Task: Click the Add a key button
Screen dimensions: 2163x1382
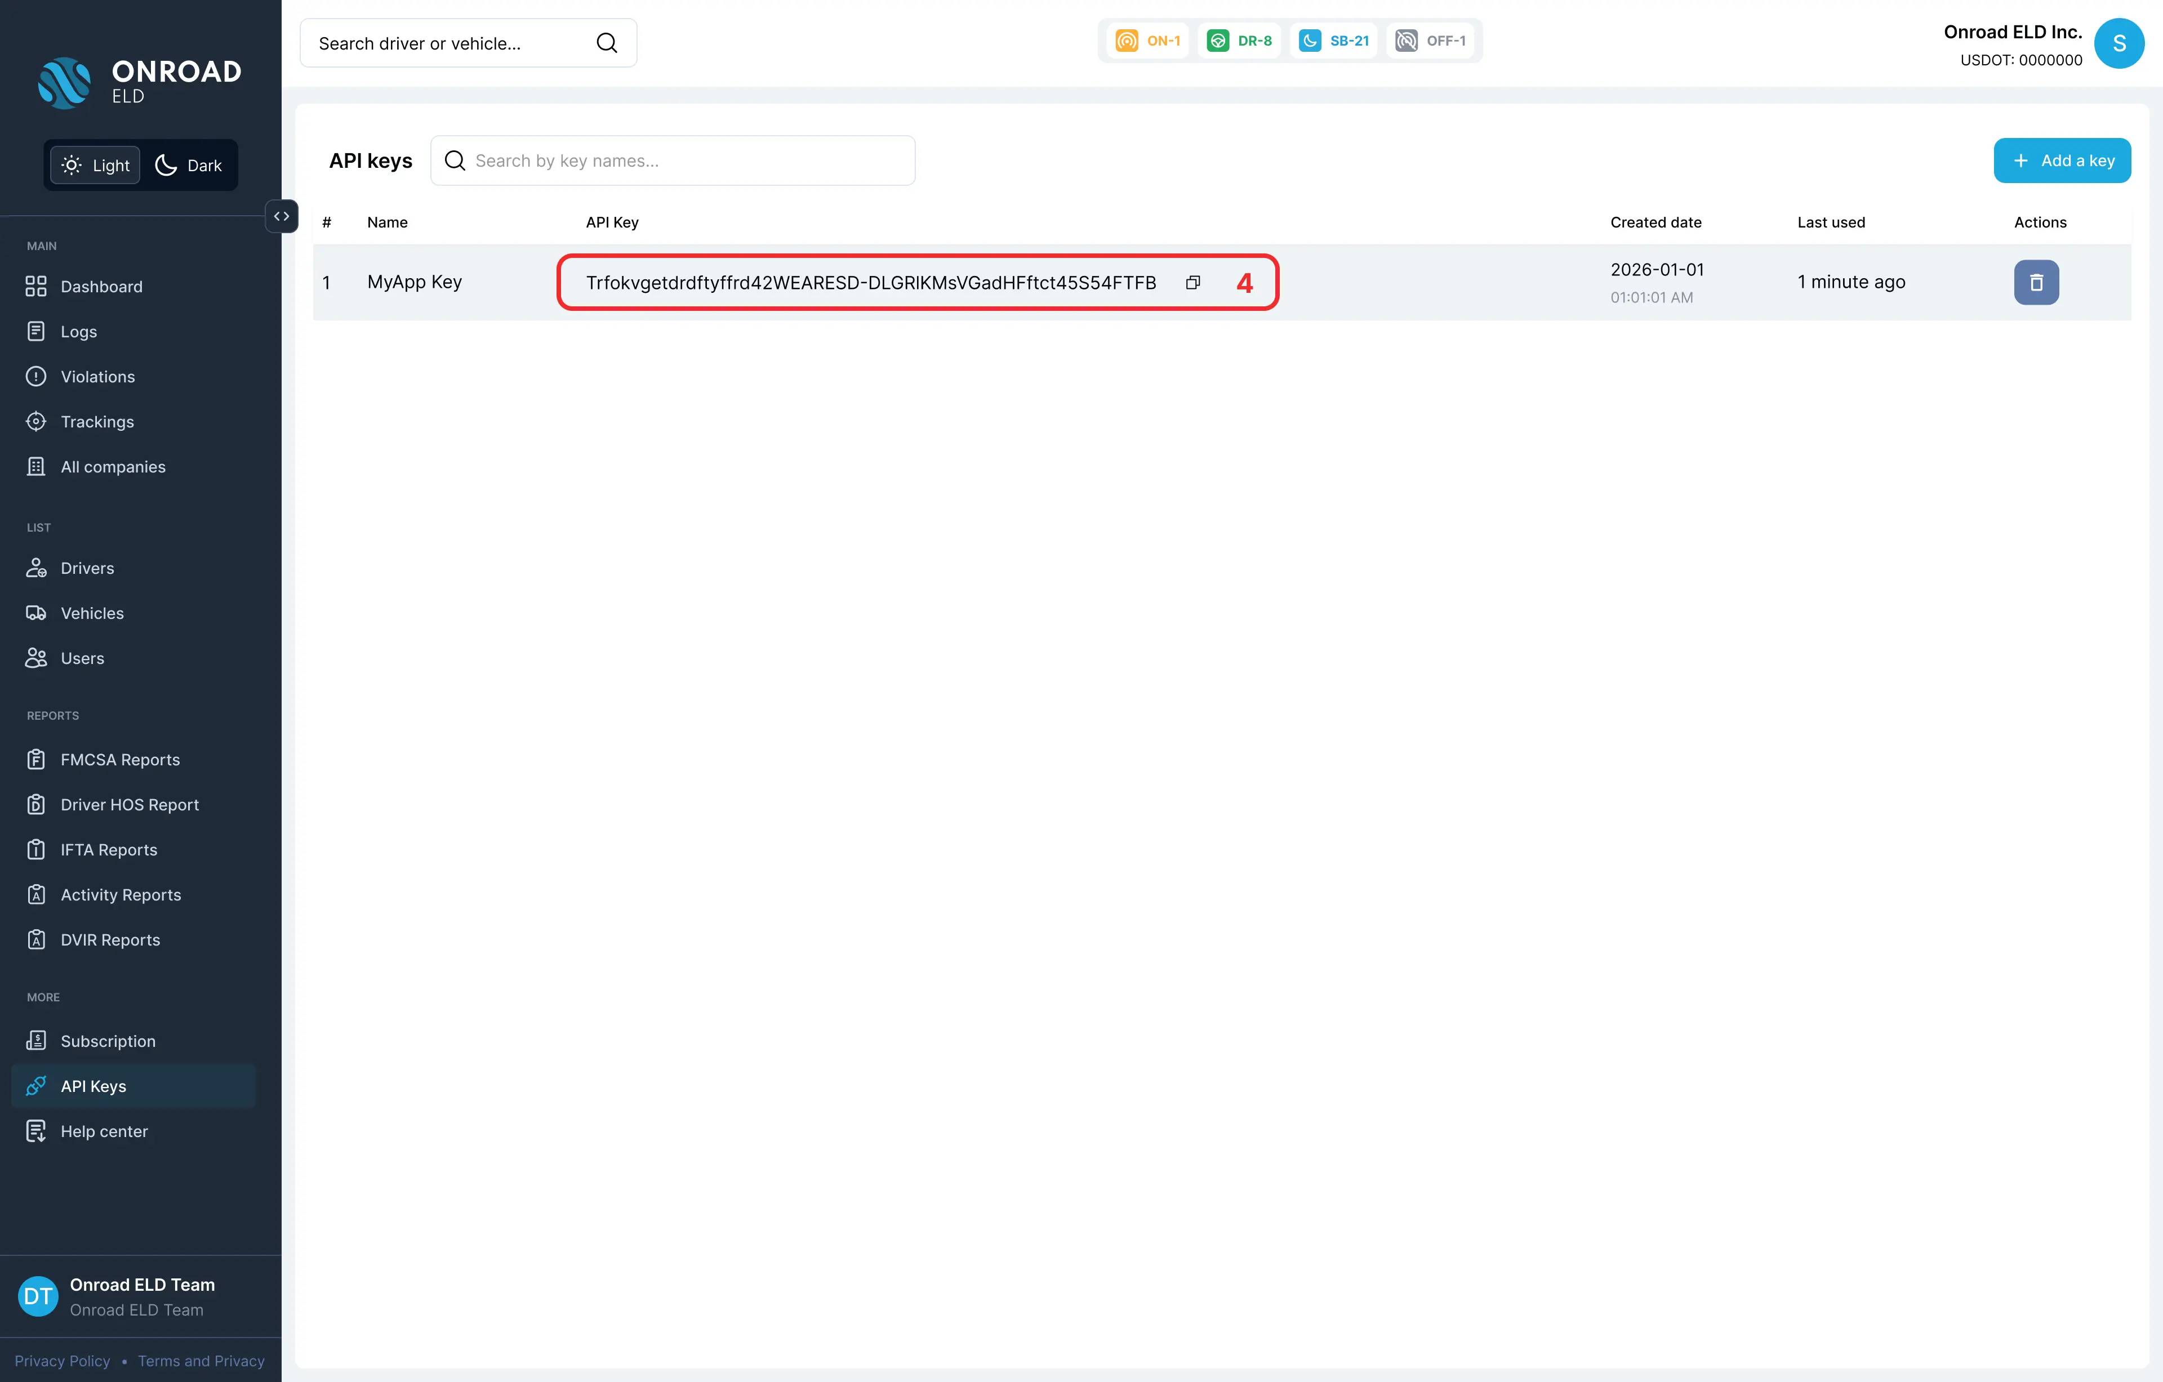Action: click(x=2062, y=161)
